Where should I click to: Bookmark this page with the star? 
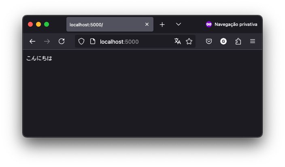189,41
